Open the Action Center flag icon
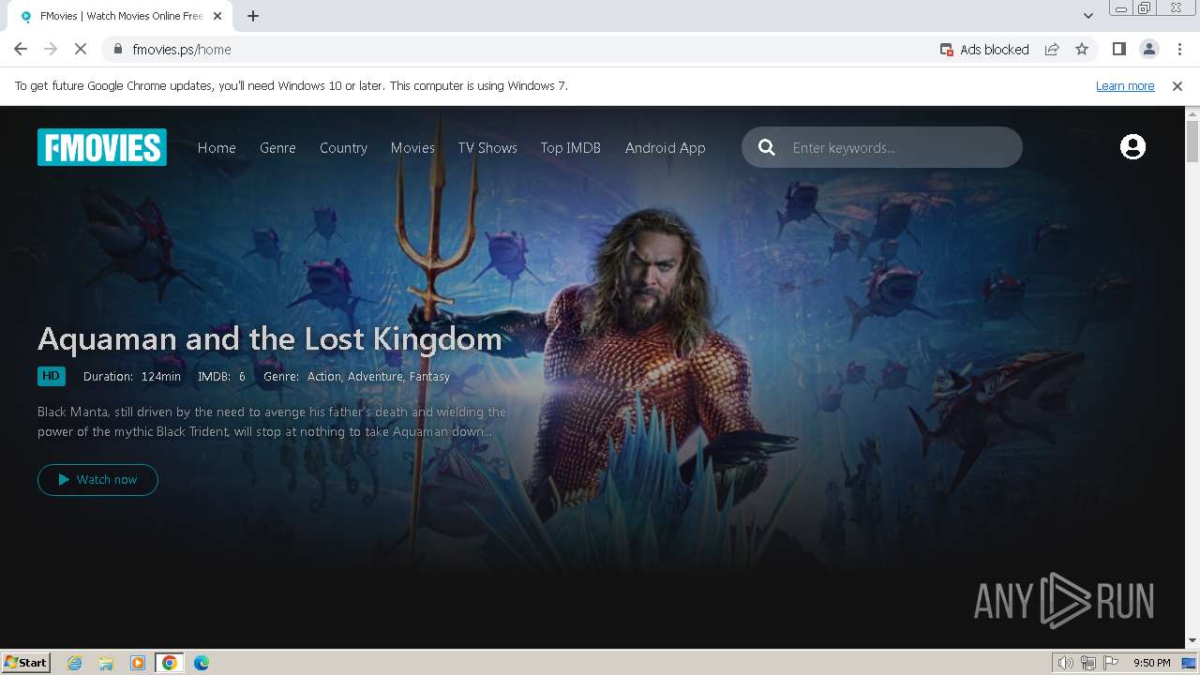This screenshot has width=1200, height=675. (x=1111, y=663)
